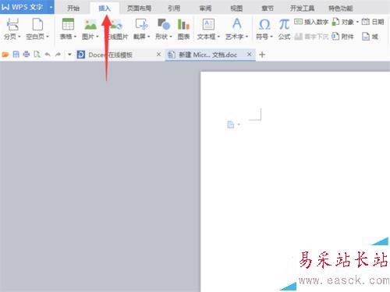
Task: Expand the 截屏 dropdown arrow
Action: (x=148, y=37)
